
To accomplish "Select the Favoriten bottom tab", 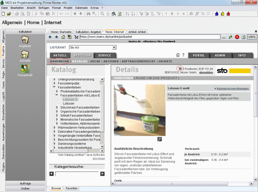I will click(x=71, y=188).
